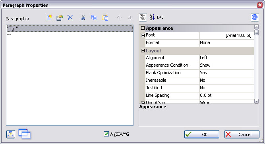Click the cascading windows icon
Image resolution: width=265 pixels, height=144 pixels.
(x=25, y=134)
